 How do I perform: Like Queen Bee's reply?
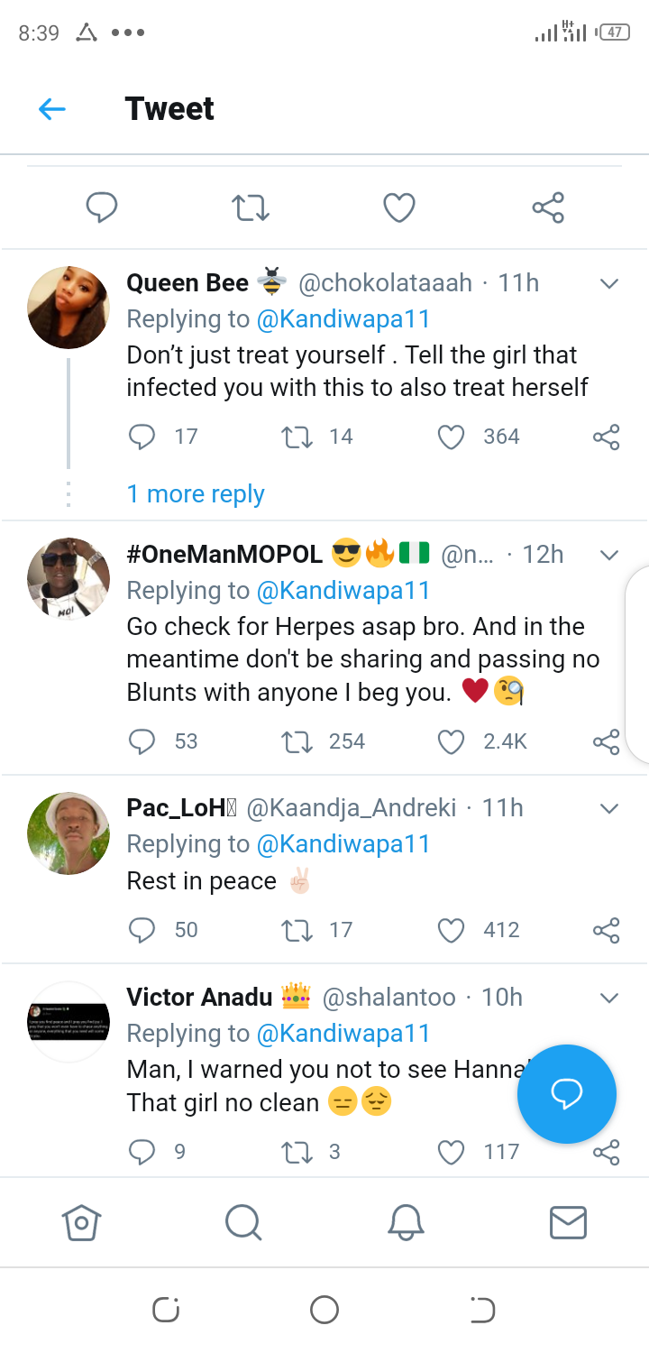click(x=451, y=437)
